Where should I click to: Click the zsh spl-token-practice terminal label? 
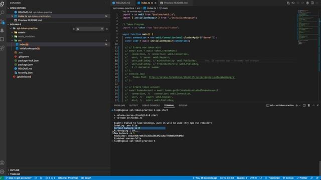point(280,105)
